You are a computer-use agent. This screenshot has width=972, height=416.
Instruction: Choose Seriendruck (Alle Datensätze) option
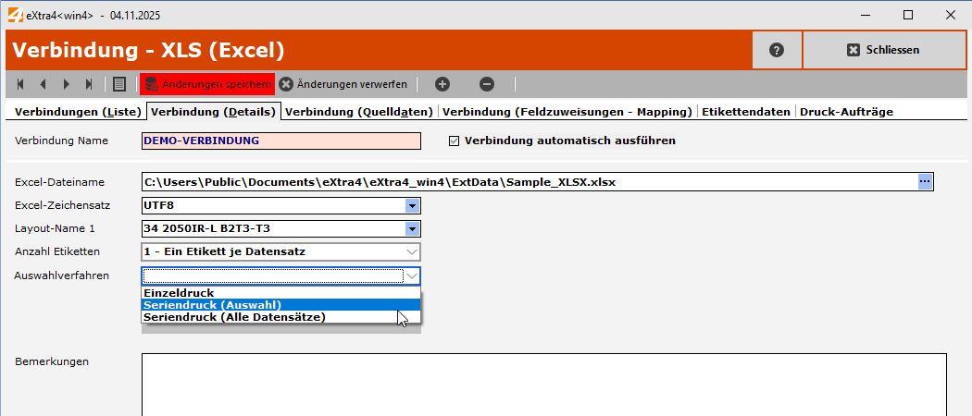281,316
